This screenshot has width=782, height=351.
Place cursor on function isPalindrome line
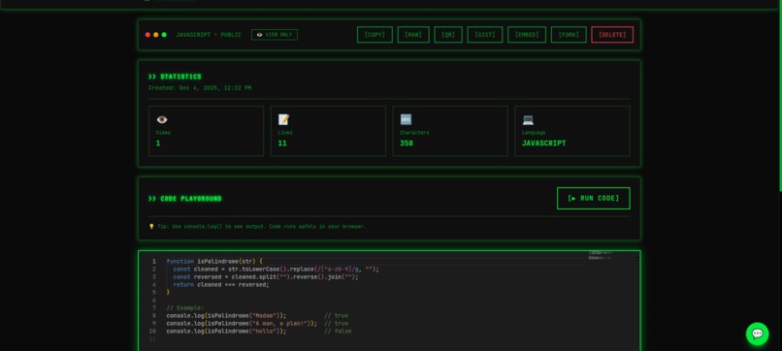click(214, 261)
